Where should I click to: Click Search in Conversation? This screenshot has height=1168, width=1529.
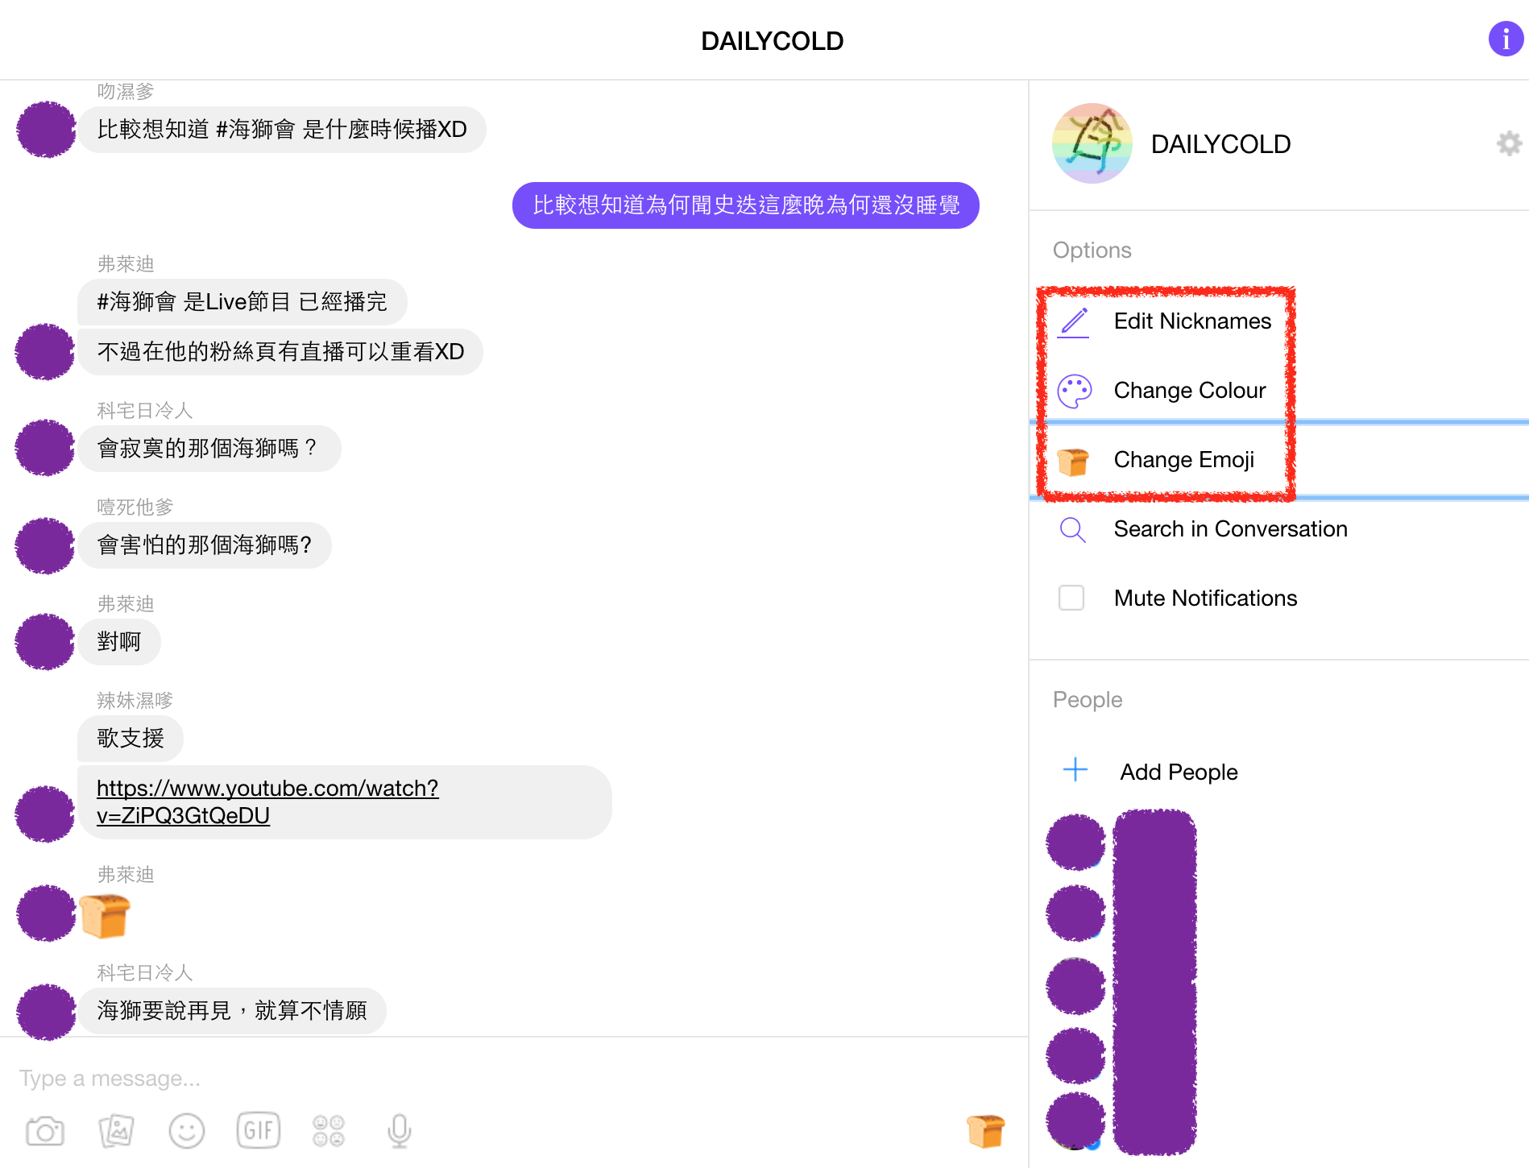click(x=1229, y=529)
